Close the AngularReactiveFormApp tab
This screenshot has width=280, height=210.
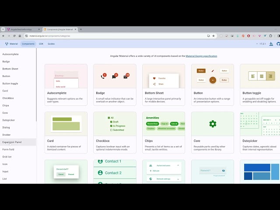[39, 29]
